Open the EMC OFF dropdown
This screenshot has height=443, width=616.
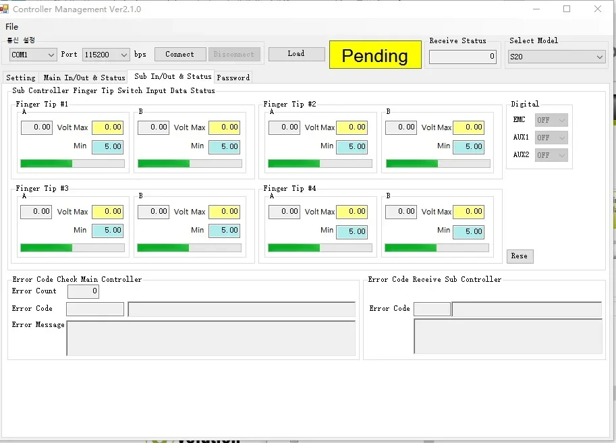coord(551,120)
